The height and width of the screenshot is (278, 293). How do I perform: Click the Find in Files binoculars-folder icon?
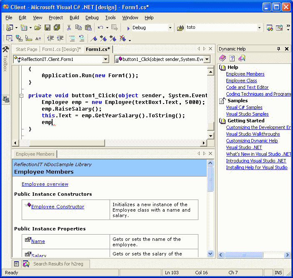(180, 28)
